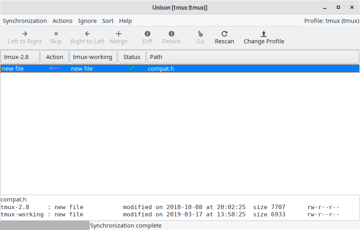The image size is (360, 230).
Task: Click the new file cell under tmux-2.8
Action: [13, 69]
